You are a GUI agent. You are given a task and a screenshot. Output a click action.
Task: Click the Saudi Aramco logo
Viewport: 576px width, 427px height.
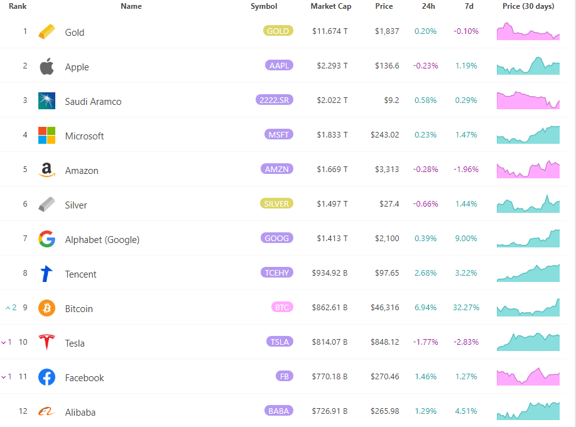pos(46,100)
